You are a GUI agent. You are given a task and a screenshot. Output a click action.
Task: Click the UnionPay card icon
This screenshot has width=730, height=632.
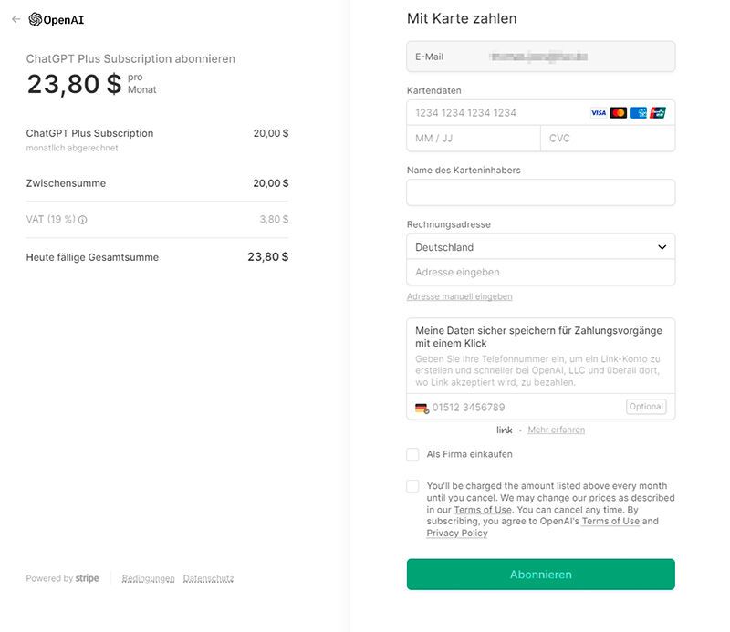[x=657, y=112]
